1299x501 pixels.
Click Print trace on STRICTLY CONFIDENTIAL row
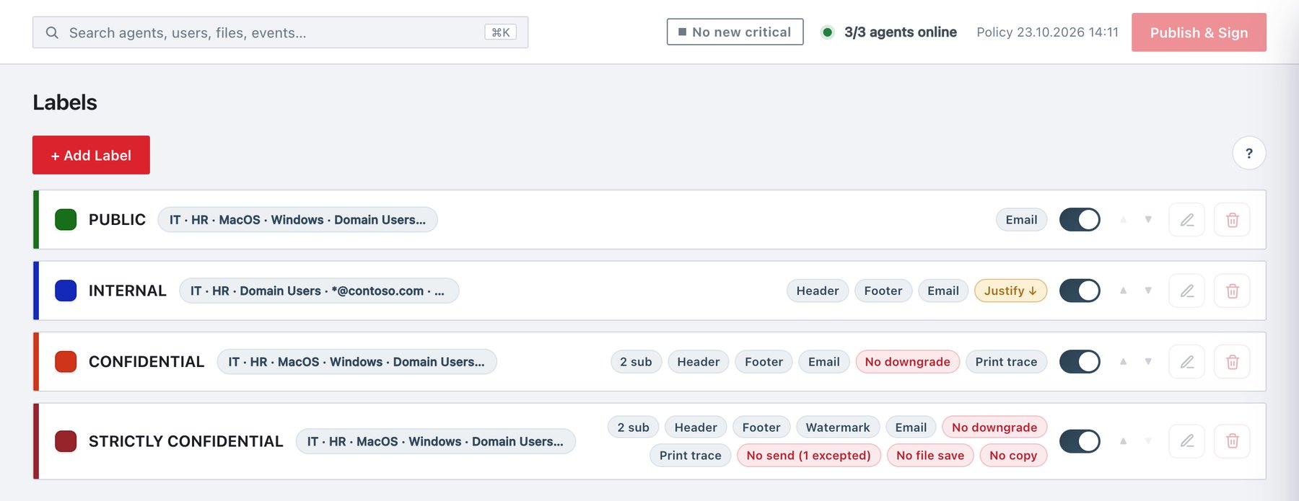pos(690,456)
